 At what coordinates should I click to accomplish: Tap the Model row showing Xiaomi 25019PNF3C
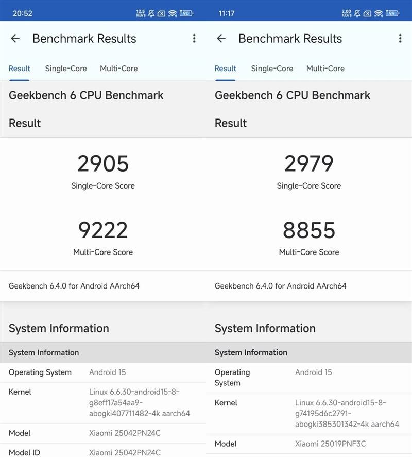[x=309, y=444]
